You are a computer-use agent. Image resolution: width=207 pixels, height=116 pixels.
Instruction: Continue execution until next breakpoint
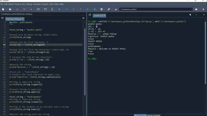pyautogui.click(x=88, y=9)
